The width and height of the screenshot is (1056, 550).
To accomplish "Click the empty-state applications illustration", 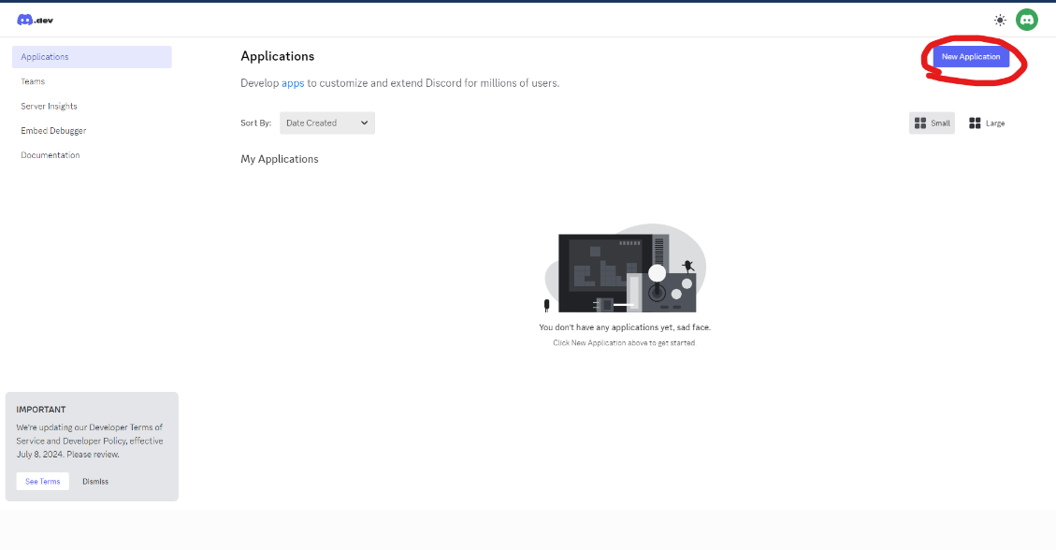I will (625, 268).
